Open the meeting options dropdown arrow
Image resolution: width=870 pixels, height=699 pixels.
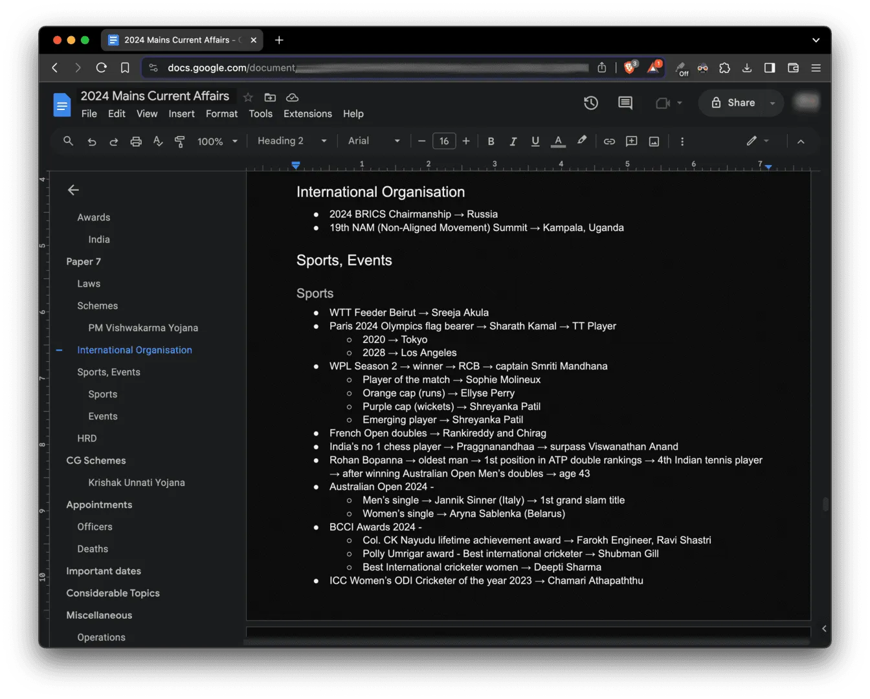(680, 103)
